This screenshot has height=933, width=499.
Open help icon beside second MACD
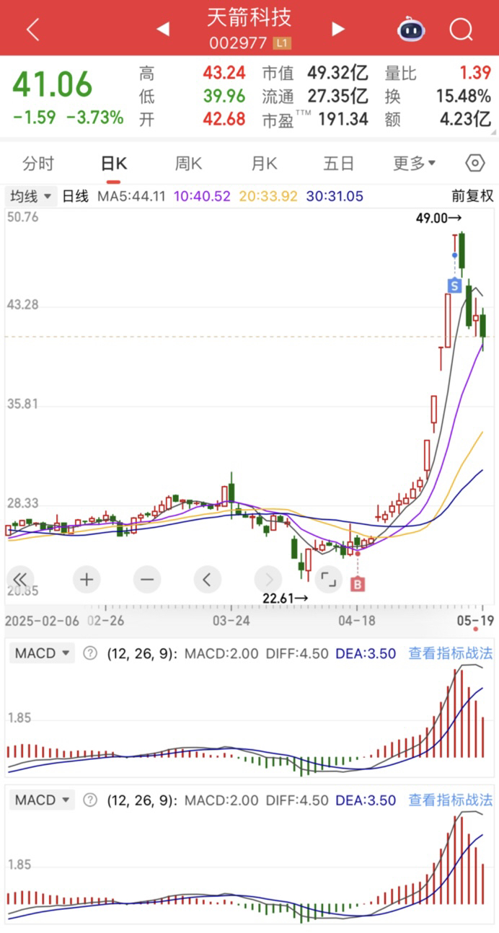[x=90, y=800]
